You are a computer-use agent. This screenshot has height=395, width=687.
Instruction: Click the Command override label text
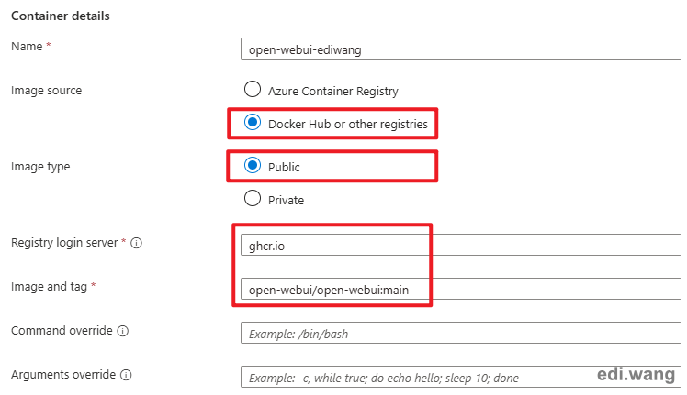pos(62,330)
